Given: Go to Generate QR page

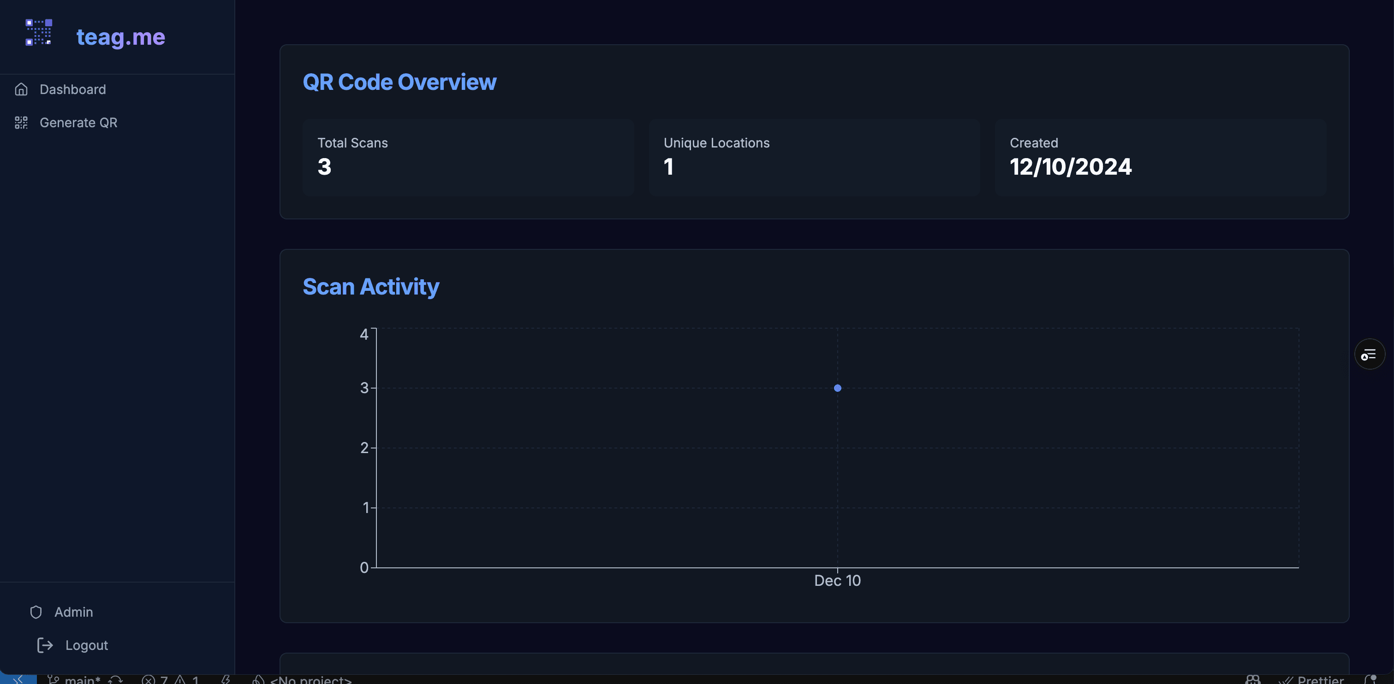Looking at the screenshot, I should click(x=78, y=123).
